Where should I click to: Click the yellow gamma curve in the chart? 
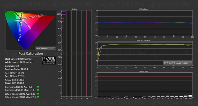pos(139,45)
